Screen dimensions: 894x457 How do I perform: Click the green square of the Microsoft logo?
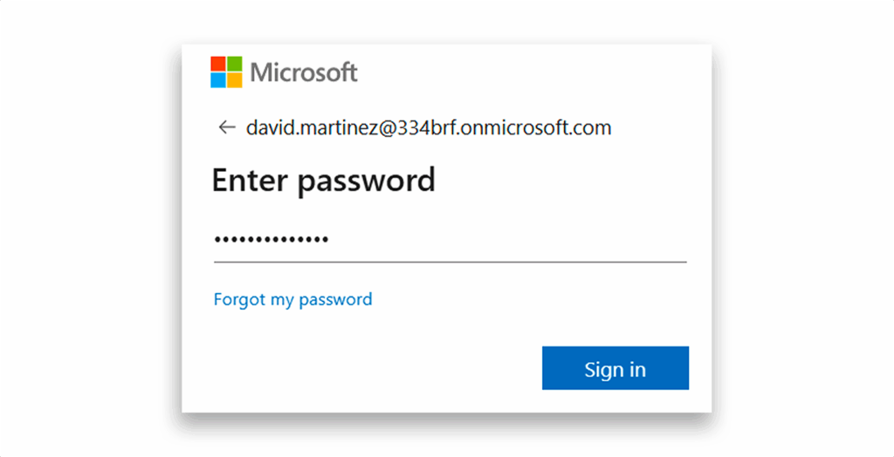tap(234, 64)
